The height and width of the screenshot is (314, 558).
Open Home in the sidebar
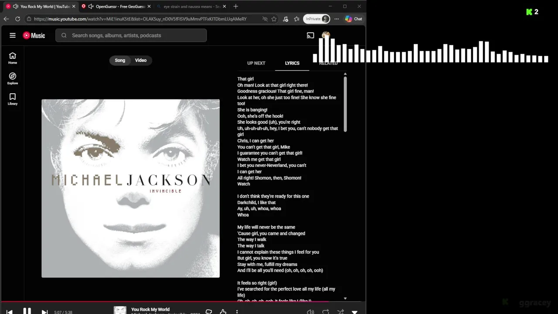tap(13, 58)
